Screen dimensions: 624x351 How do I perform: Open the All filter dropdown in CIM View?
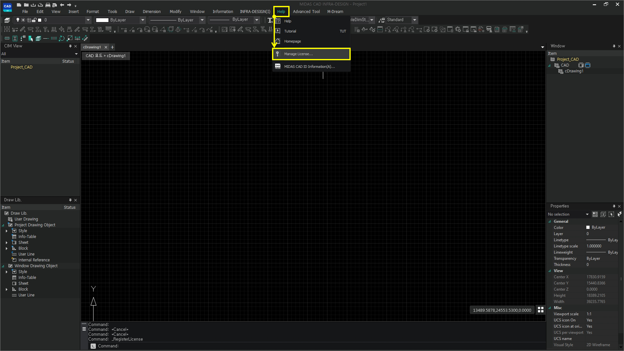[76, 54]
